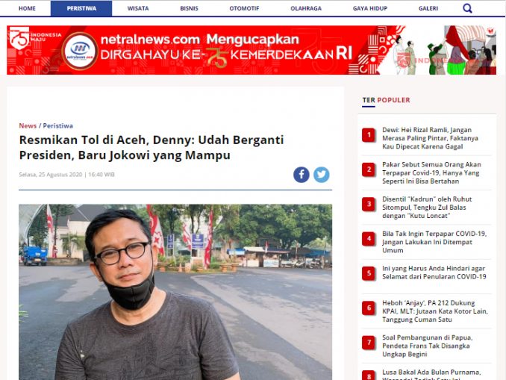Share article on Facebook icon
The image size is (506, 380).
[x=302, y=175]
